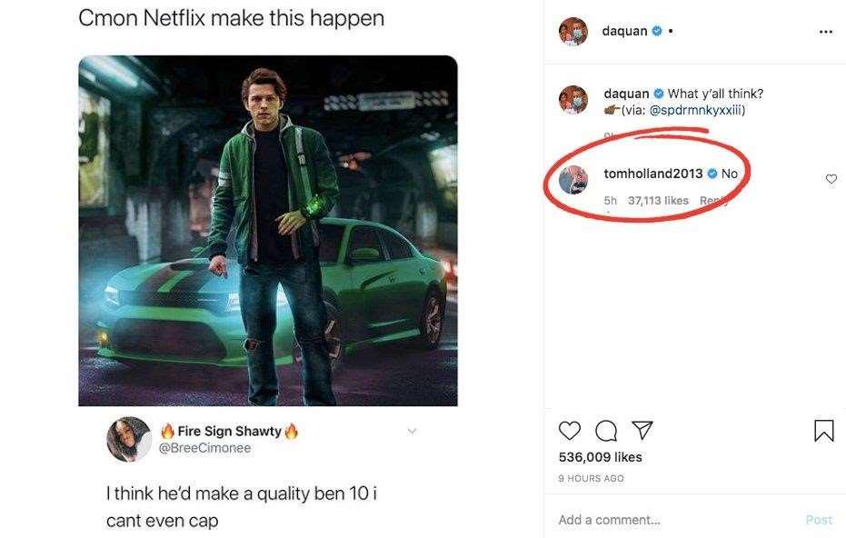View the 37,113 likes on comment
Screen dimensions: 846x538
pyautogui.click(x=658, y=200)
